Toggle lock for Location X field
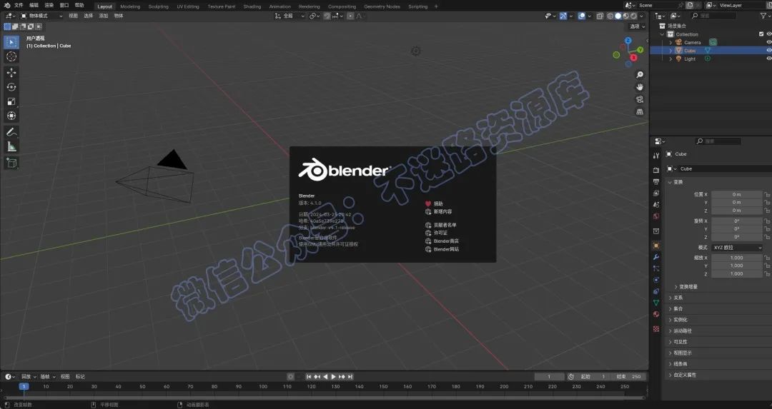Screen dimensions: 772x409 point(766,195)
